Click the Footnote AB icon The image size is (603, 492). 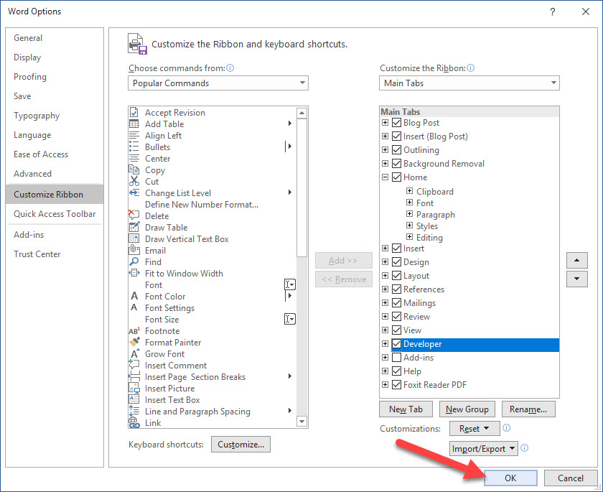point(134,331)
